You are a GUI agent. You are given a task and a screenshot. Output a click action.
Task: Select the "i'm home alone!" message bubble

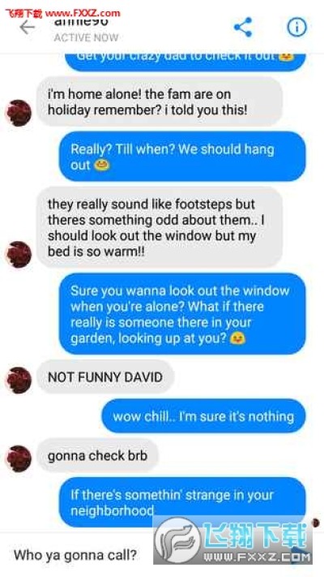click(x=160, y=101)
